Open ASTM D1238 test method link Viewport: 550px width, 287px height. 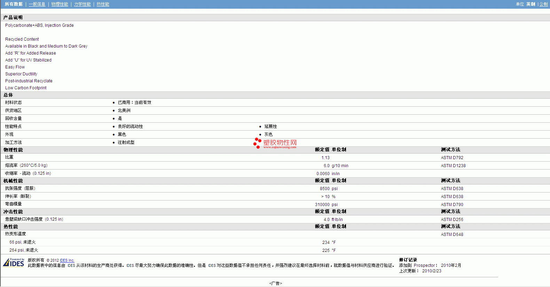click(x=453, y=166)
